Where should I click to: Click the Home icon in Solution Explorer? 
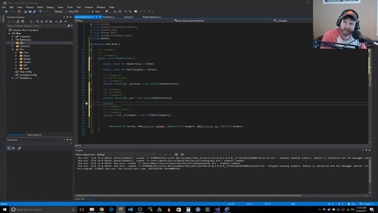18,21
